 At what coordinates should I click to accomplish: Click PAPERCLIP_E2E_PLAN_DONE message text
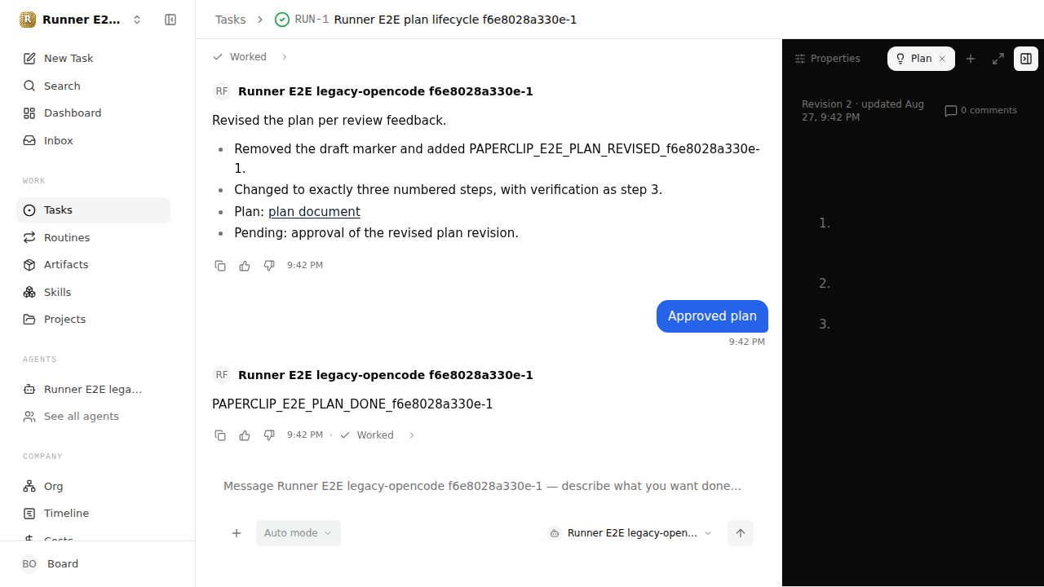352,404
